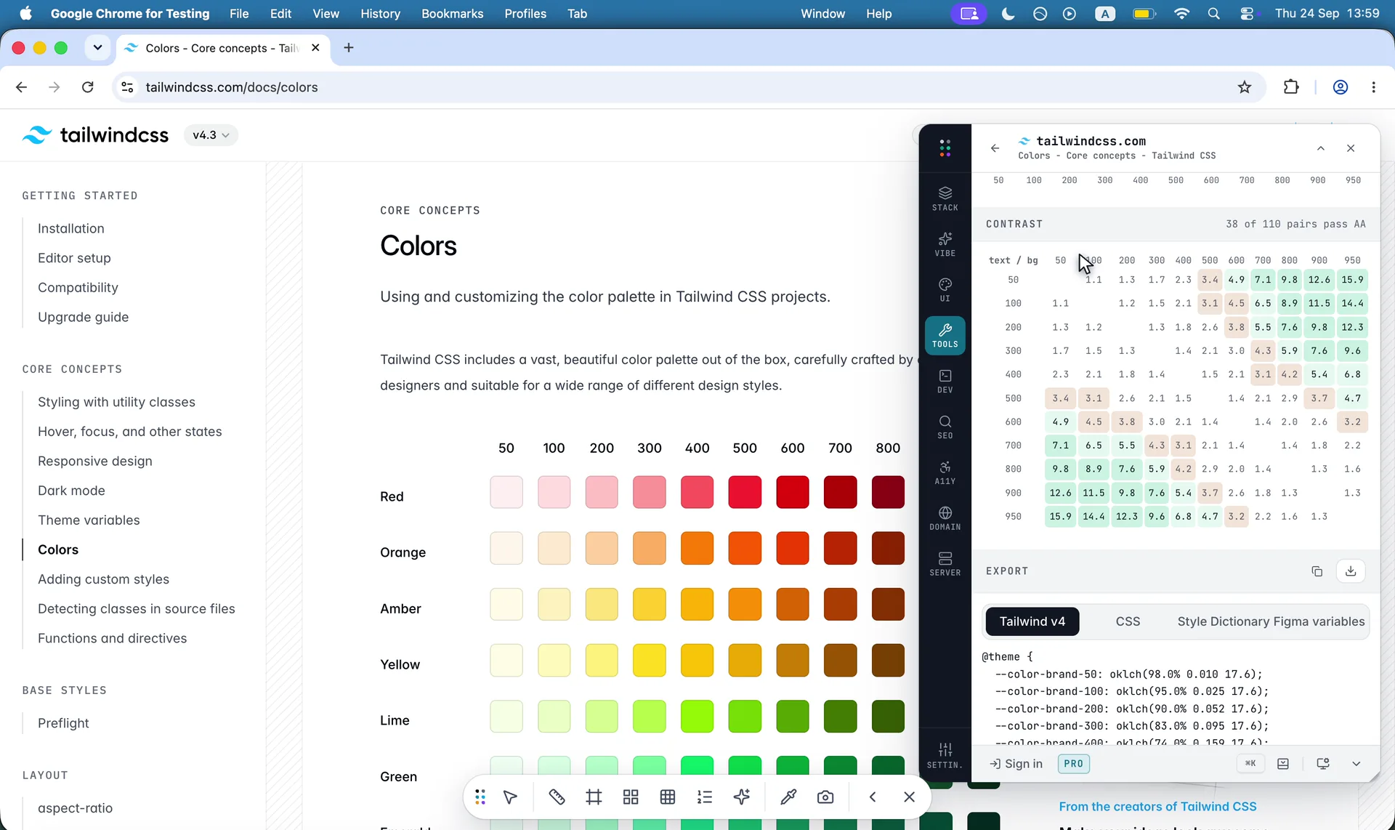Activate the ruler measure tool
The width and height of the screenshot is (1395, 830).
pyautogui.click(x=557, y=797)
